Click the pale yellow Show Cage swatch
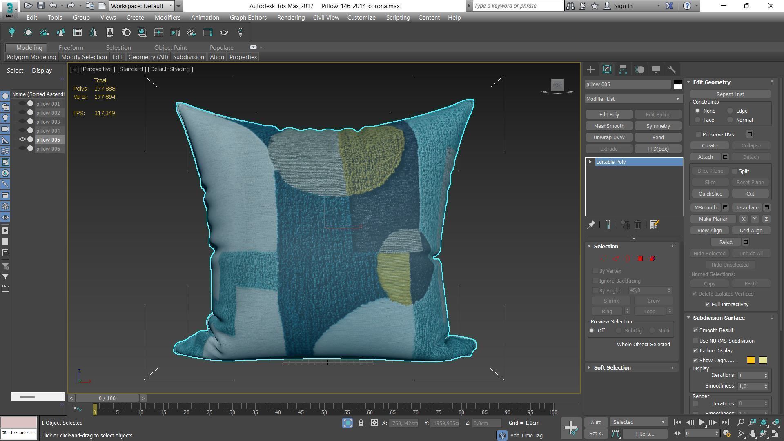Viewport: 784px width, 441px height. coord(763,360)
